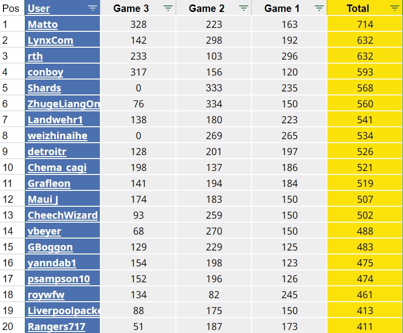Screen dimensions: 403x333
Task: Click the User column header link
Action: tap(39, 8)
